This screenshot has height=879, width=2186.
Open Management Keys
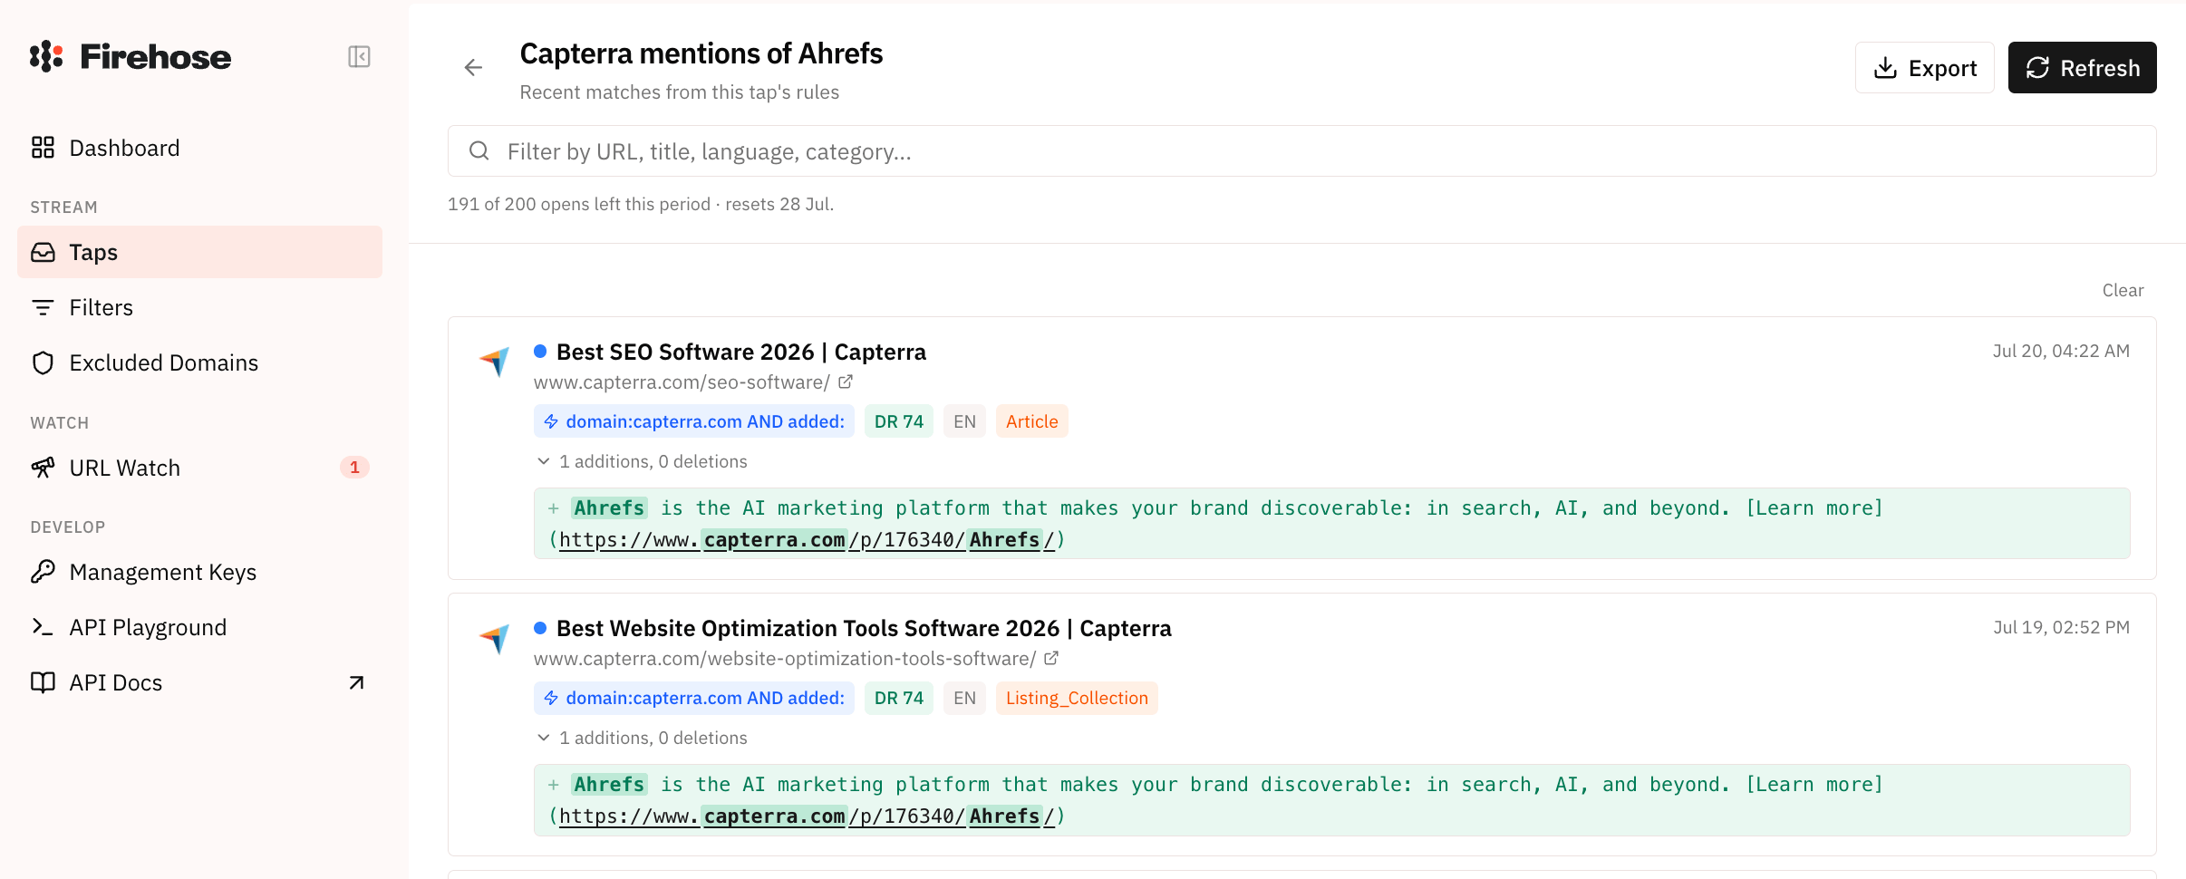(199, 572)
